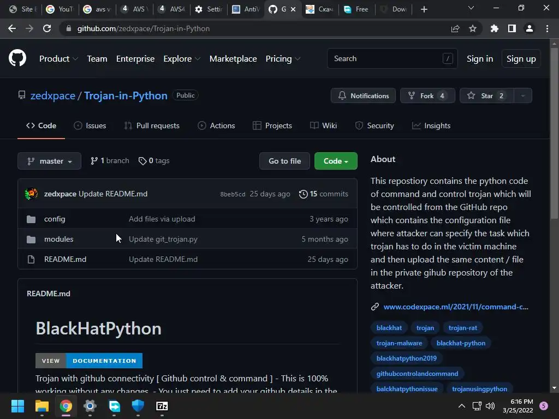The width and height of the screenshot is (559, 419).
Task: Open File Explorer from taskbar
Action: tap(41, 406)
